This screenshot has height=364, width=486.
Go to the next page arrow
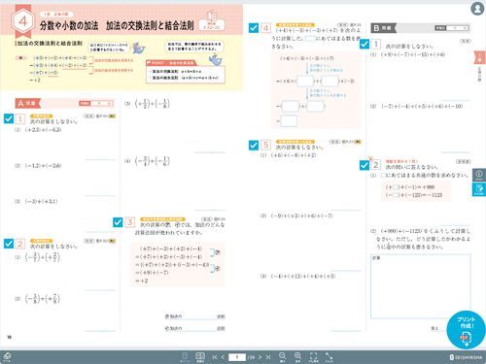point(260,357)
